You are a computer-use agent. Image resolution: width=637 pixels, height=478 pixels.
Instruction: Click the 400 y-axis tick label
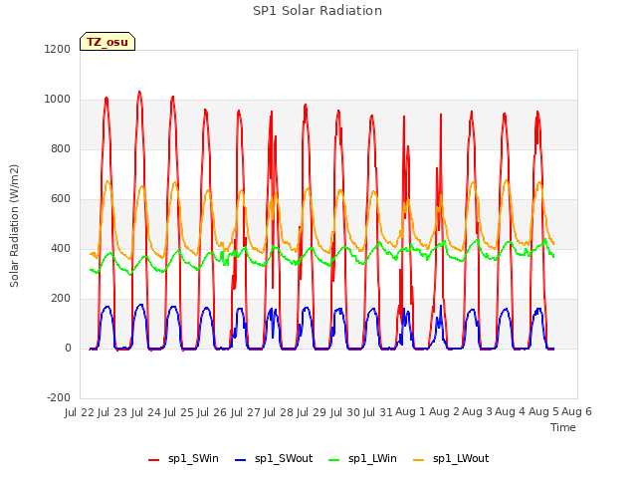tap(61, 248)
